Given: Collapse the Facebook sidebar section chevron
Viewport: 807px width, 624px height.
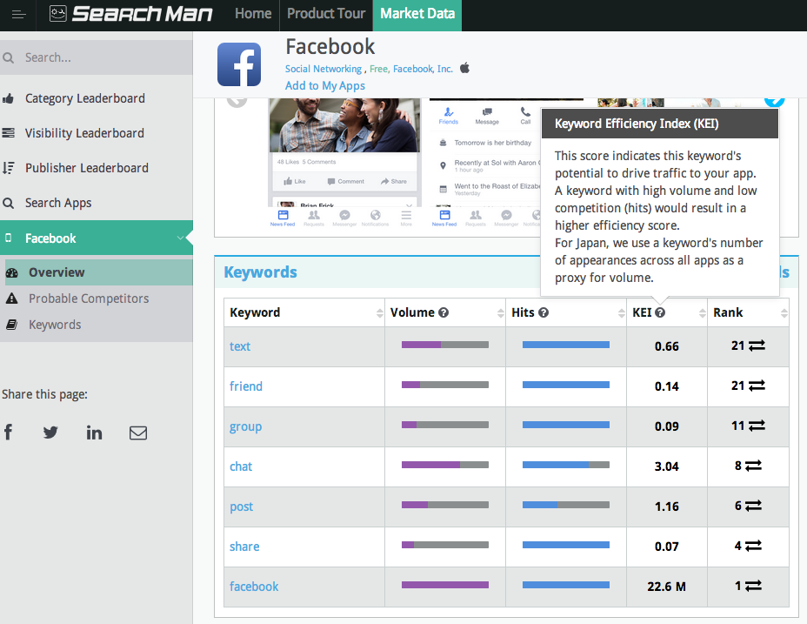Looking at the screenshot, I should pyautogui.click(x=180, y=238).
